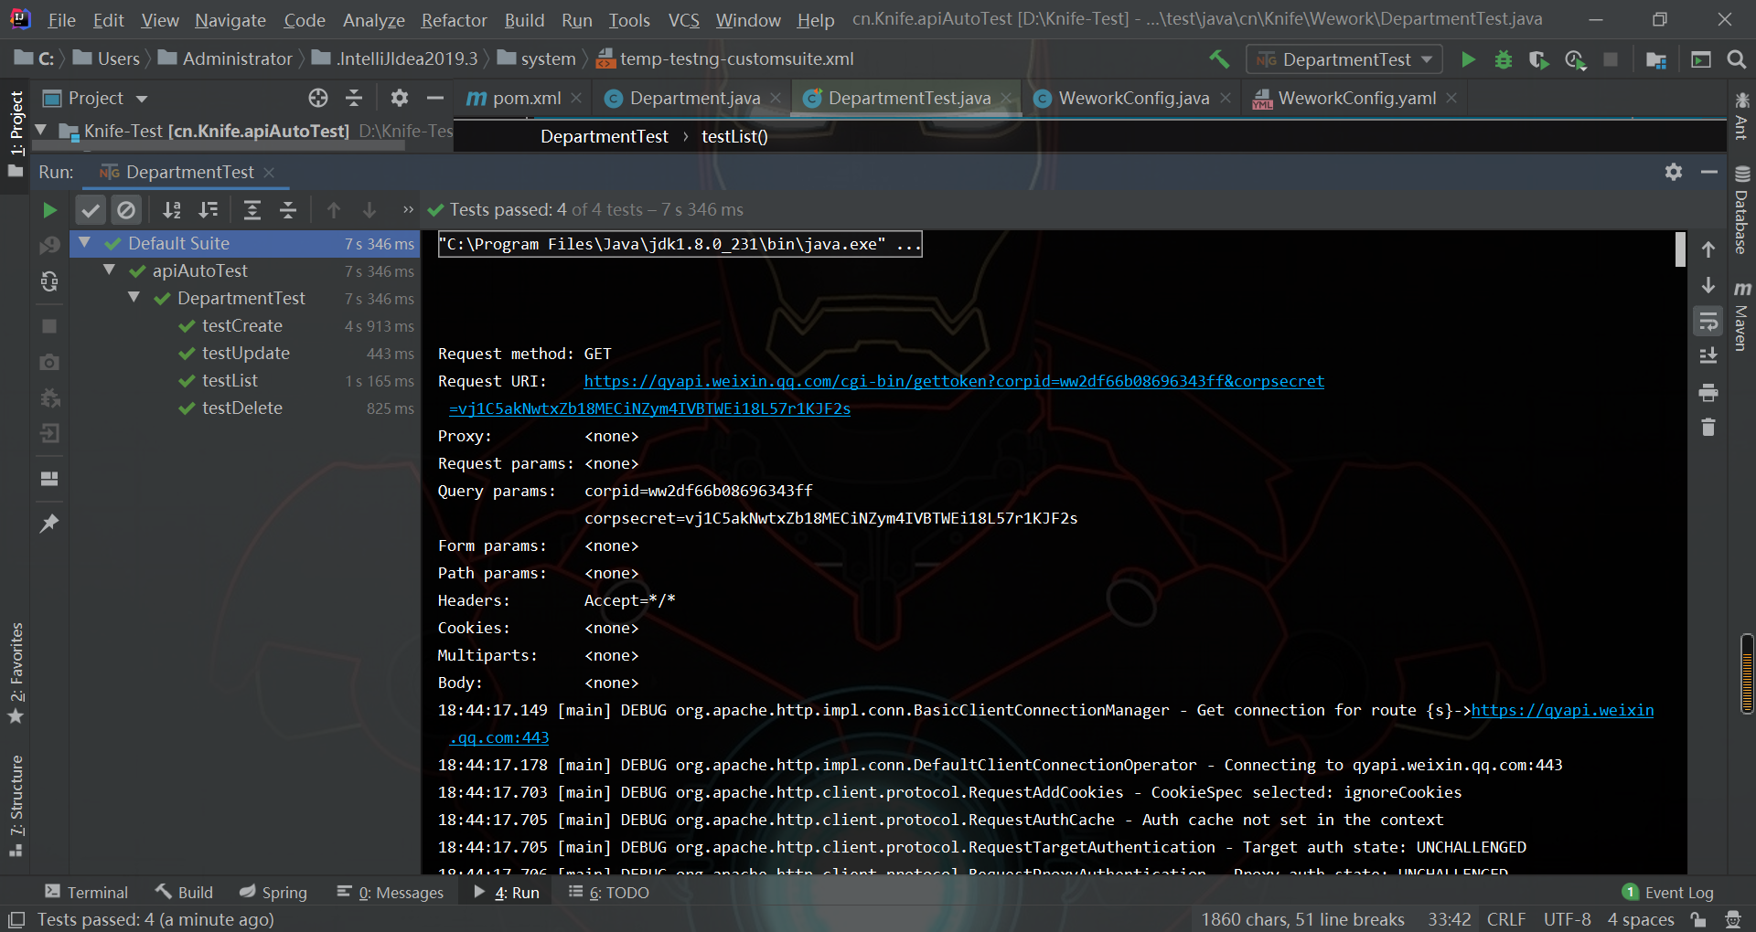Open the gettoken request URI link

[x=953, y=381]
